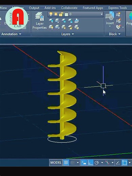
Task: Expand the Block panel
Action: pos(115,34)
